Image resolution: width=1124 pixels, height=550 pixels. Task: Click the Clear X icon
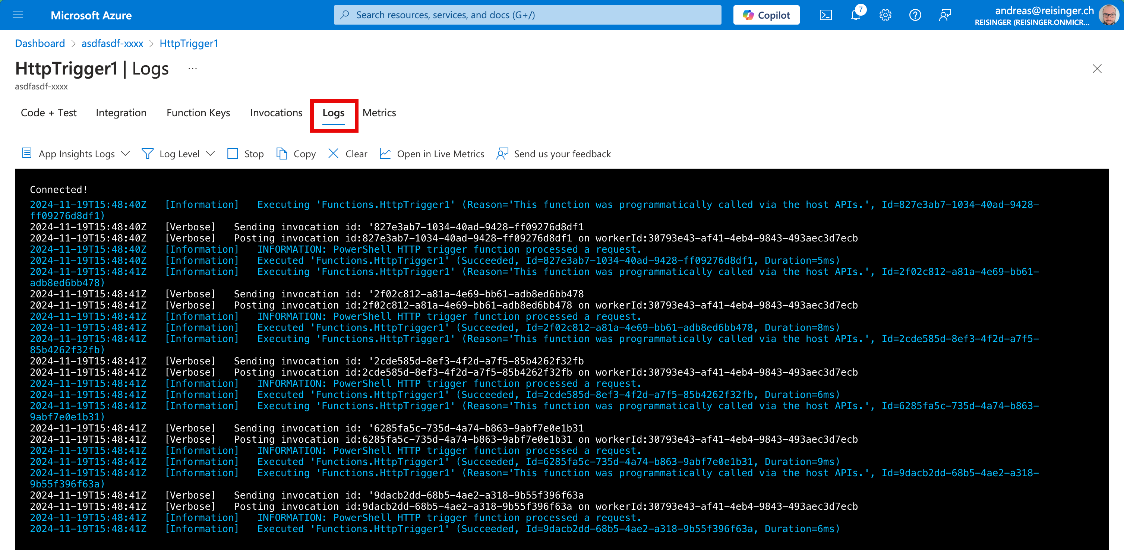tap(333, 153)
